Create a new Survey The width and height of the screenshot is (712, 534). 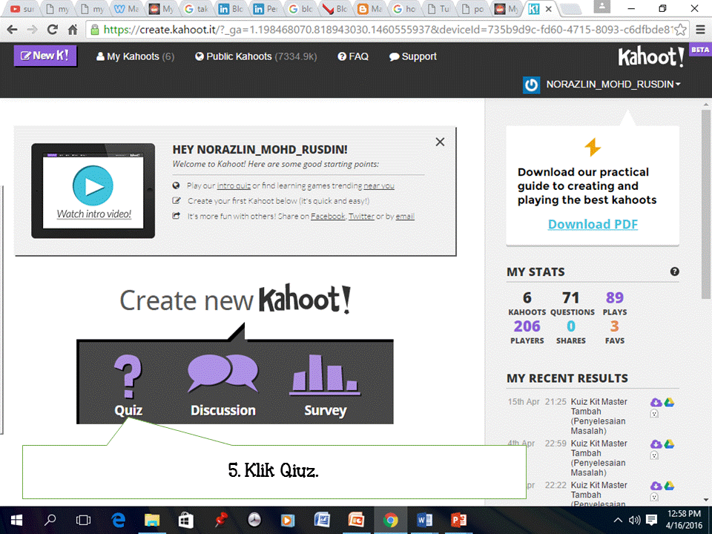click(325, 386)
